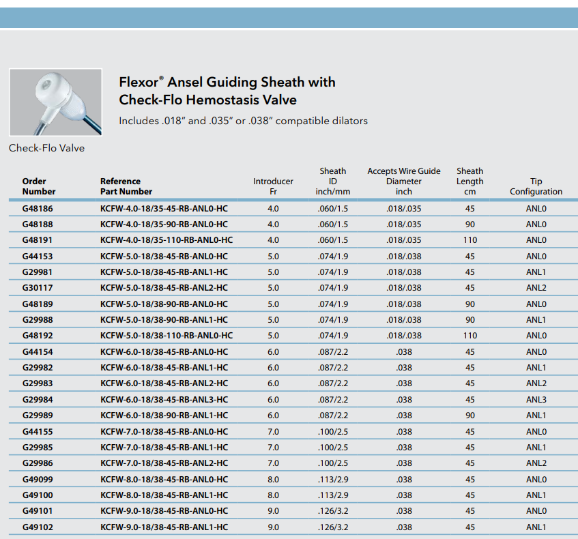
Task: Click Sheath ID .060/1.5 in G48186 row
Action: [x=333, y=209]
